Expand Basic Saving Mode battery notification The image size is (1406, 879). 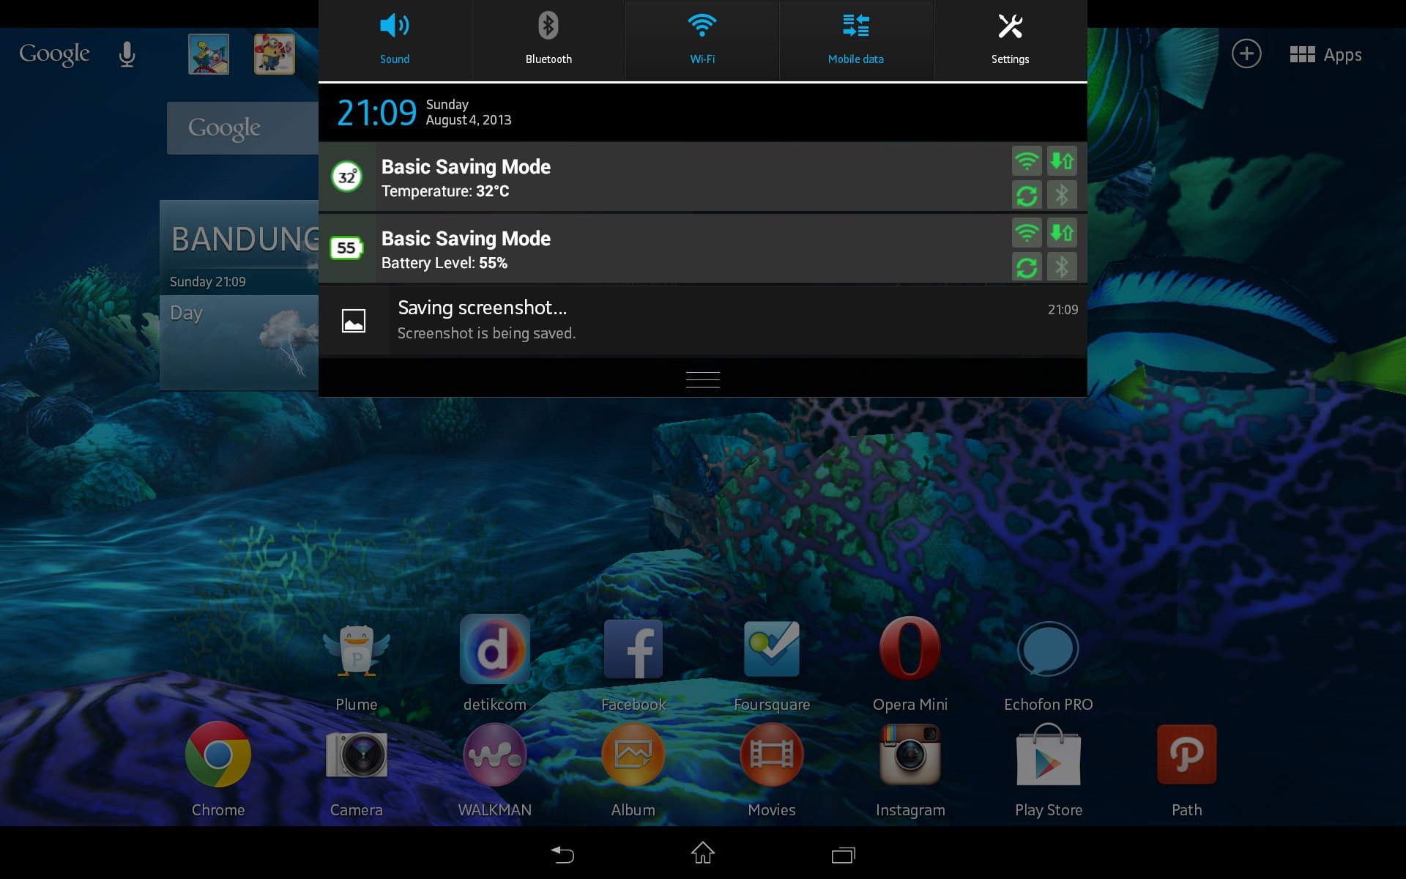[704, 248]
